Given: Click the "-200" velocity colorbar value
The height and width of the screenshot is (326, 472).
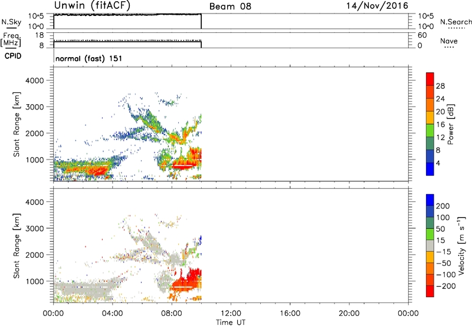Looking at the screenshot, I should (445, 286).
